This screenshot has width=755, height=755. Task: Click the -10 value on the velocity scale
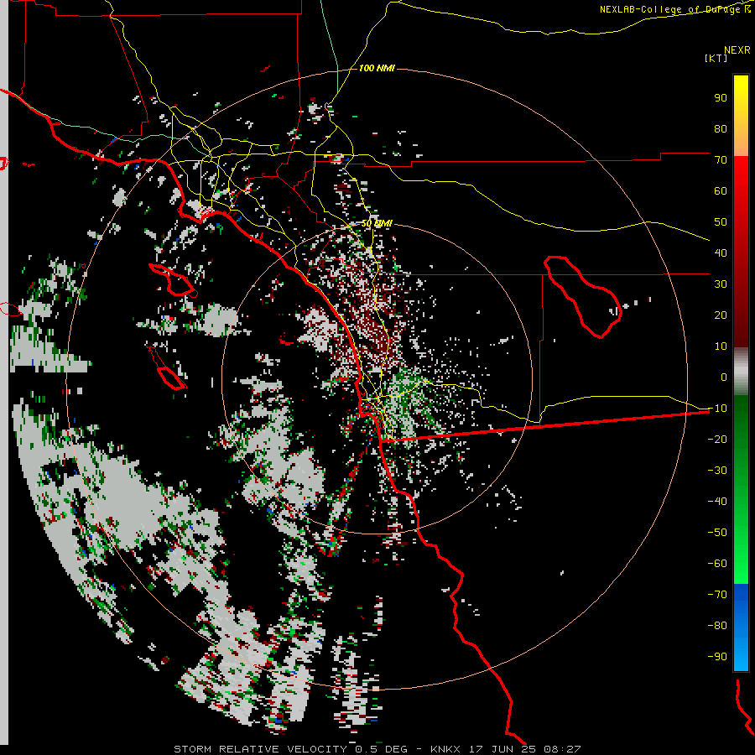717,409
